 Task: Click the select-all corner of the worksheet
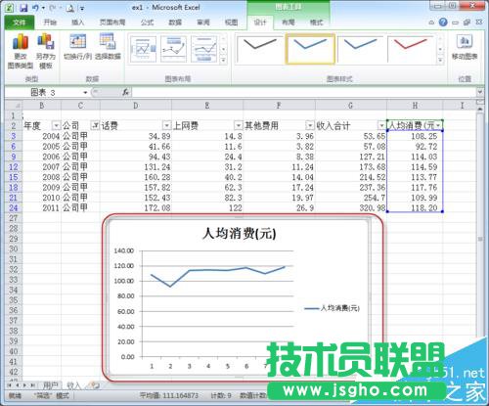[14, 106]
